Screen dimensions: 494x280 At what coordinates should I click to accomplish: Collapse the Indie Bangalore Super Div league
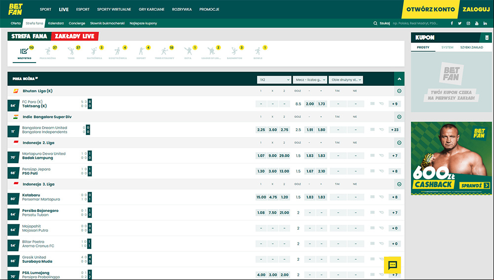[x=399, y=117]
